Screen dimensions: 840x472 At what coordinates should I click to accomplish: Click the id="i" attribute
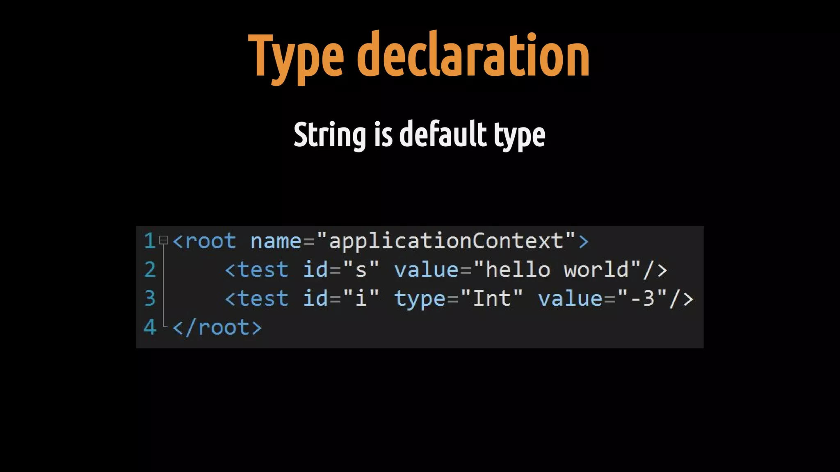coord(341,298)
